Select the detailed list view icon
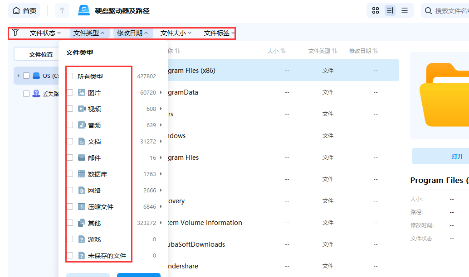469x277 pixels. [x=390, y=10]
